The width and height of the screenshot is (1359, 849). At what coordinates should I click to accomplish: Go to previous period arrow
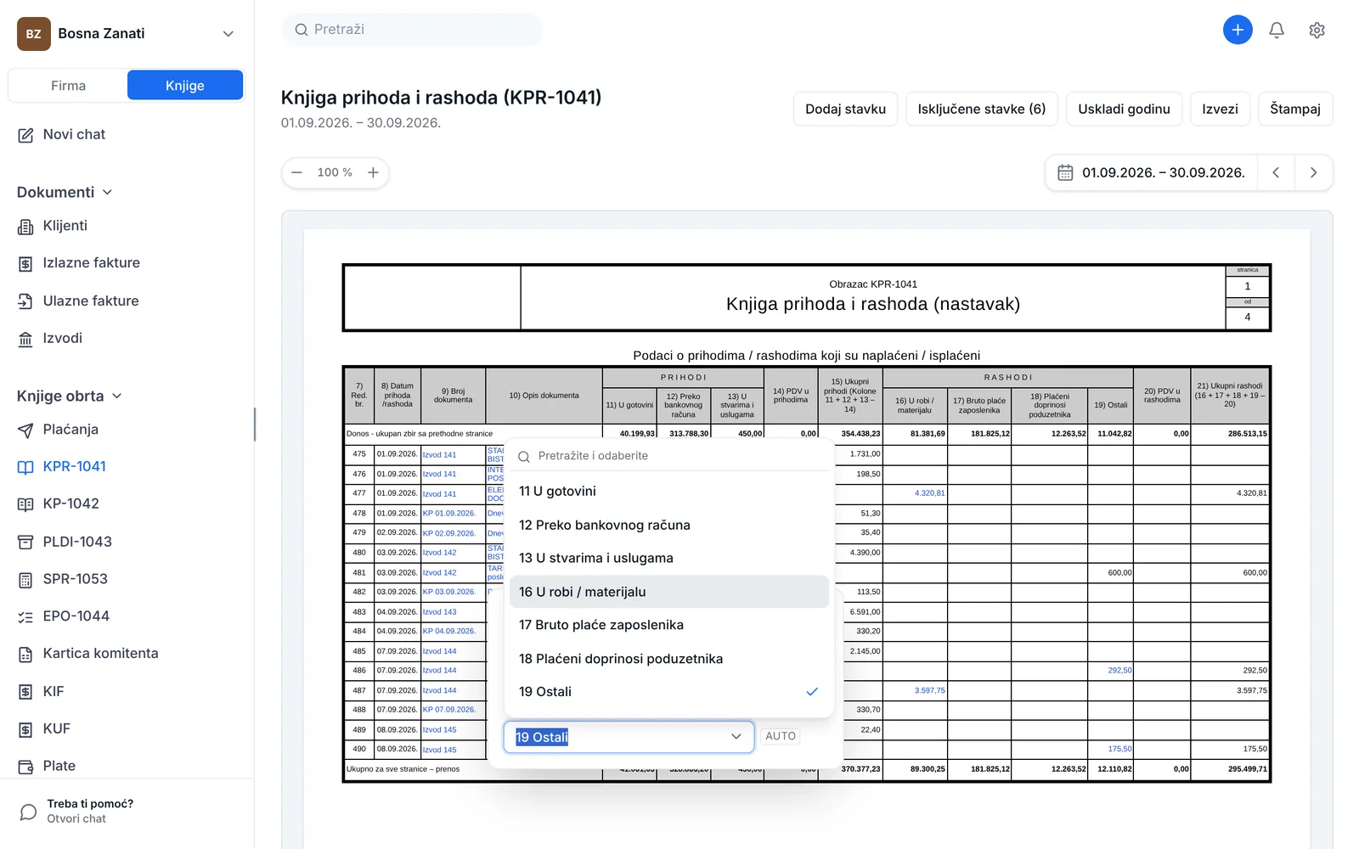[1276, 172]
